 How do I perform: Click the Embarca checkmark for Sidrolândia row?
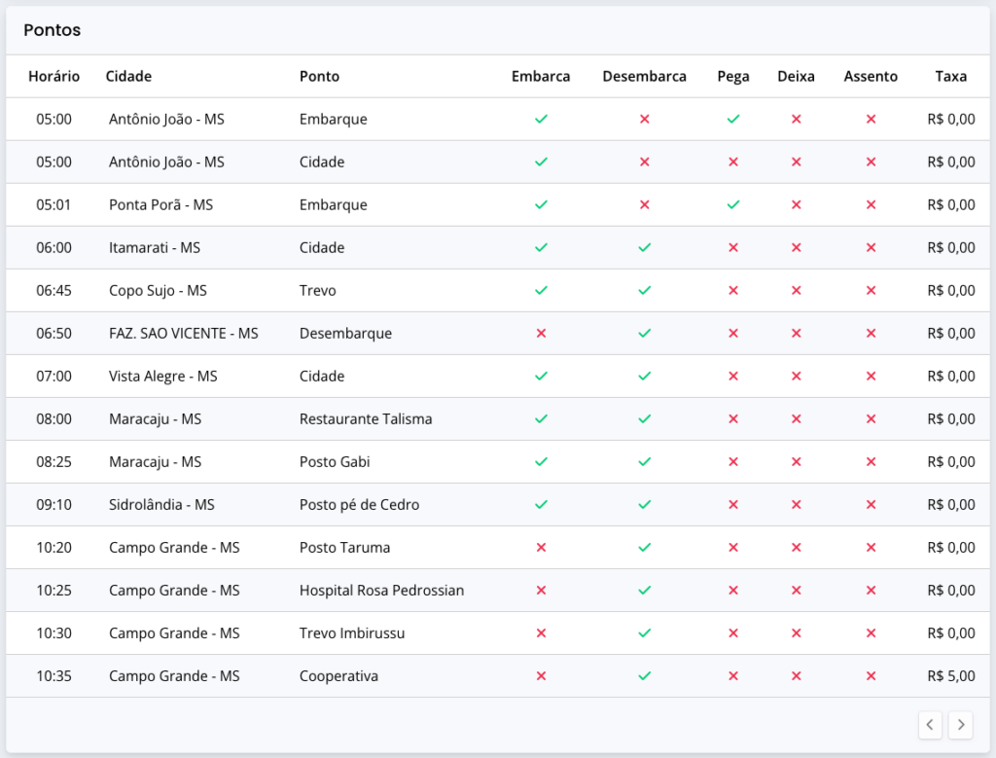click(x=541, y=505)
